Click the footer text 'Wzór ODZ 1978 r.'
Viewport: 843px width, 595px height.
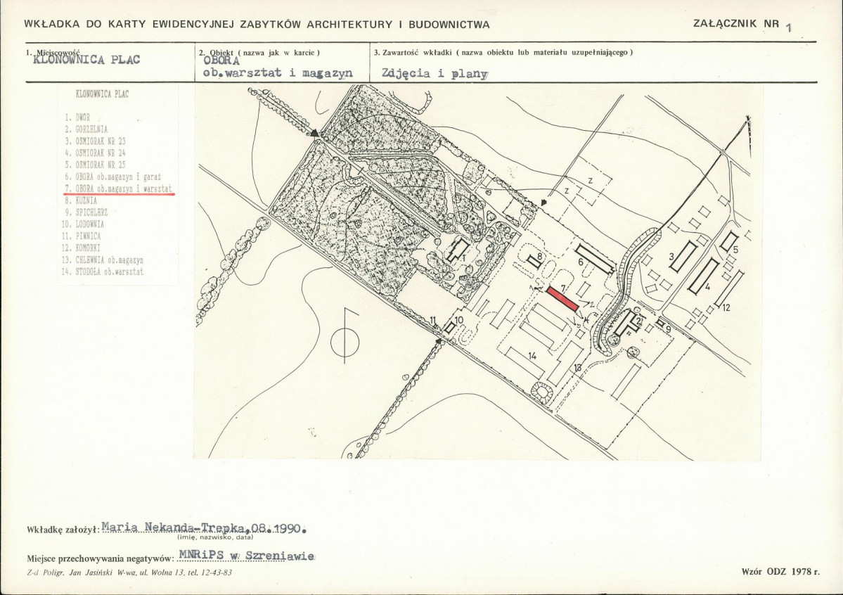pyautogui.click(x=780, y=571)
